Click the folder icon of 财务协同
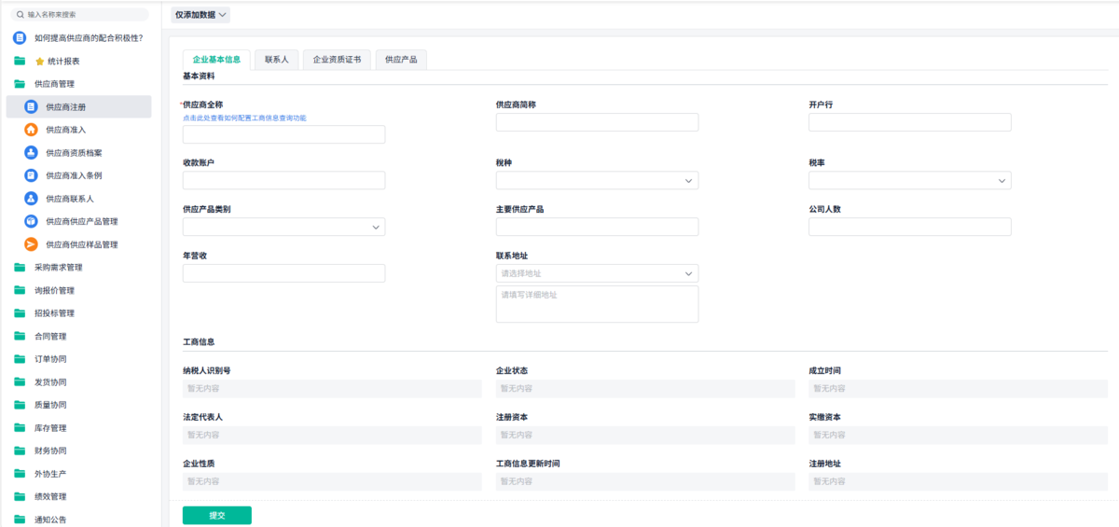 20,451
